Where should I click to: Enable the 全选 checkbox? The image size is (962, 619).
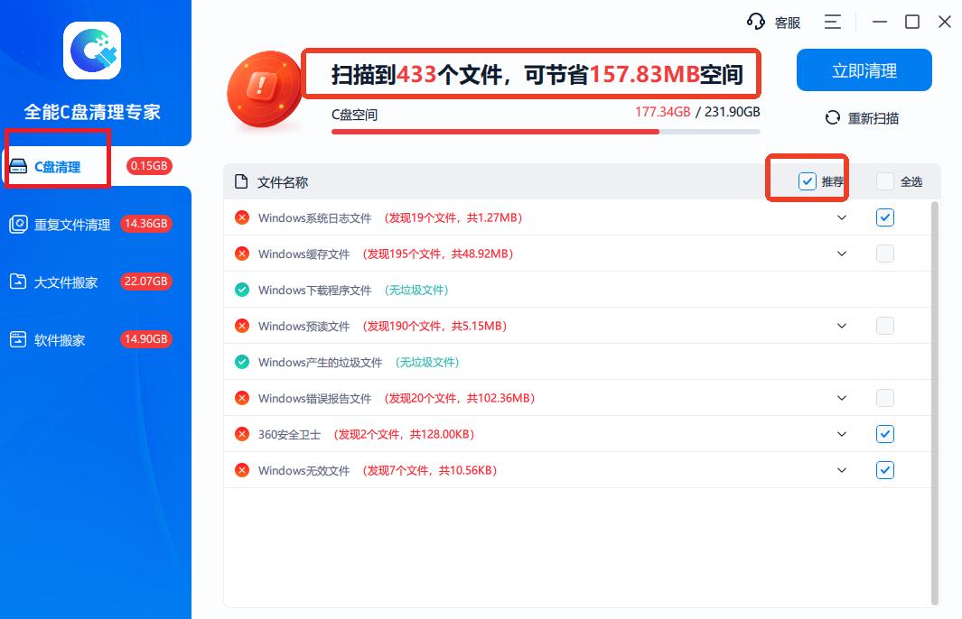point(885,182)
